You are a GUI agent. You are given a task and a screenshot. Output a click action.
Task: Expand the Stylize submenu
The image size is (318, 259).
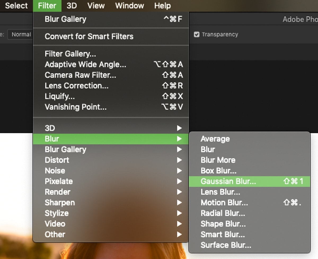point(111,213)
